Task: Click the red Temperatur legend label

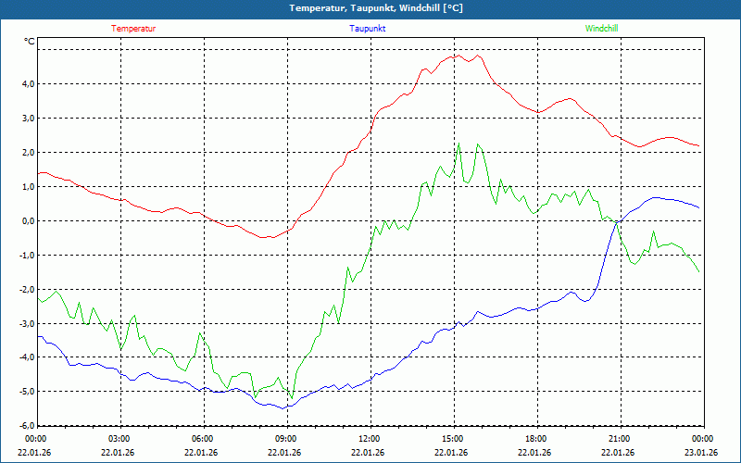Action: pos(133,29)
